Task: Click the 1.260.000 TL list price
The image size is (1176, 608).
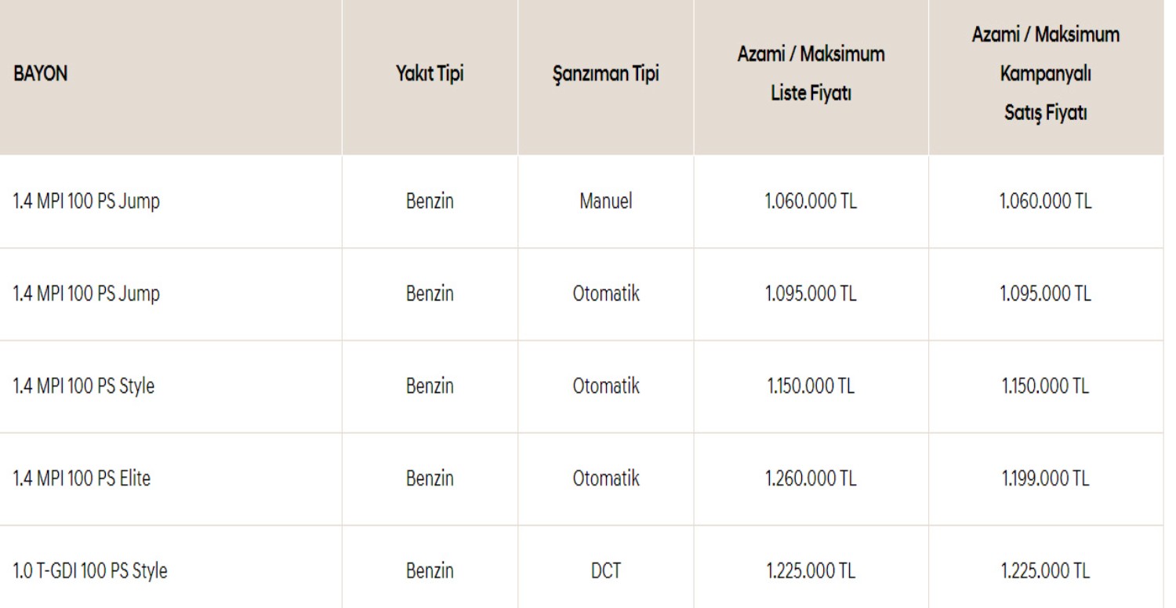Action: [811, 479]
